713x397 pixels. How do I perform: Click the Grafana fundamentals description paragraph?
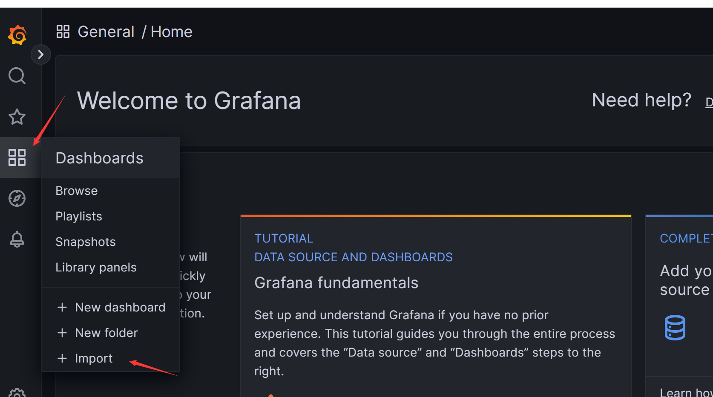pos(434,343)
